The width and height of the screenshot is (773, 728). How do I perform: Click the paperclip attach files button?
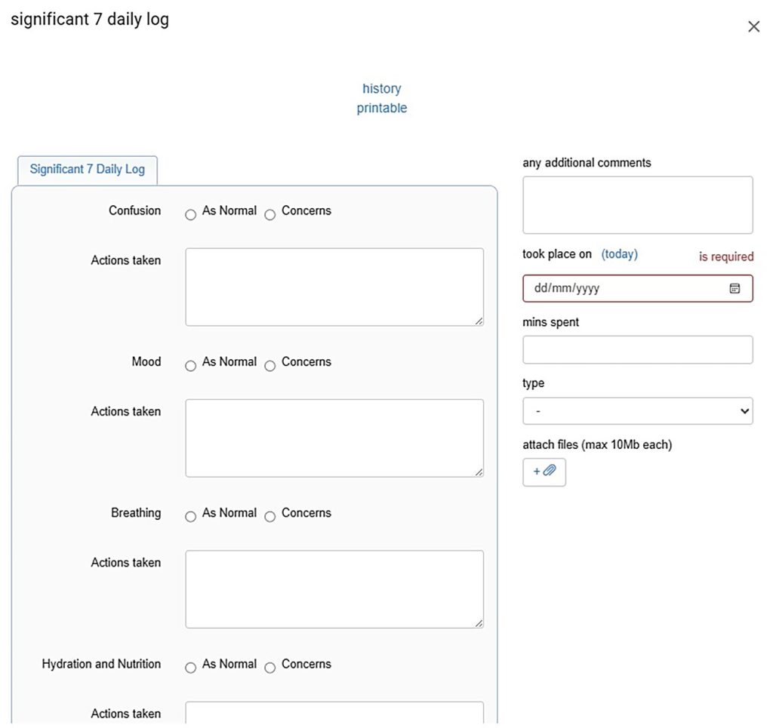(544, 472)
